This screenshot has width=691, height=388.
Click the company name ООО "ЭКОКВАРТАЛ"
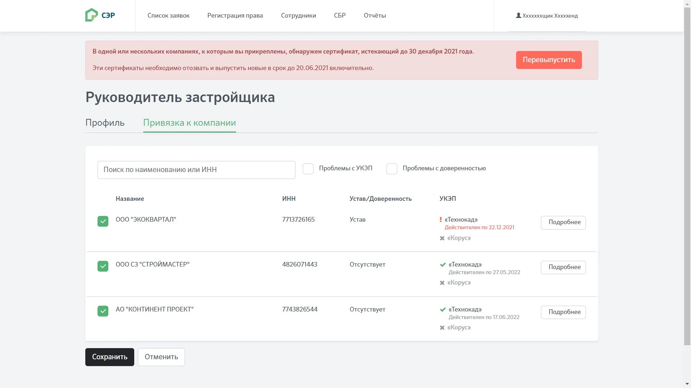tap(146, 220)
